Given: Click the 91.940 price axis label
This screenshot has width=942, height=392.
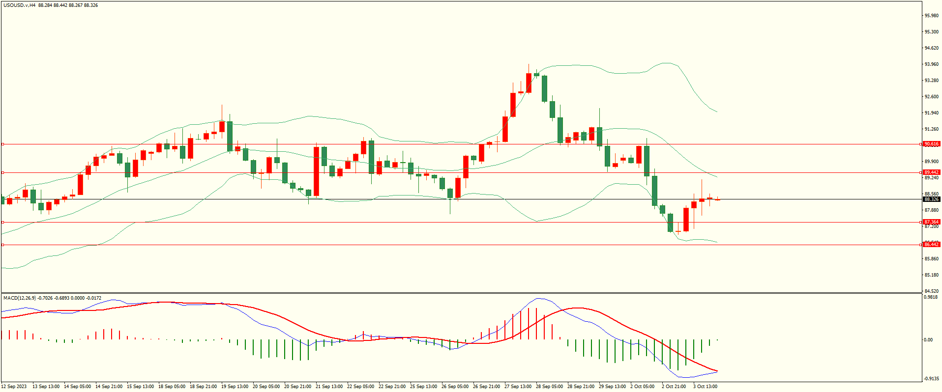Looking at the screenshot, I should point(932,113).
